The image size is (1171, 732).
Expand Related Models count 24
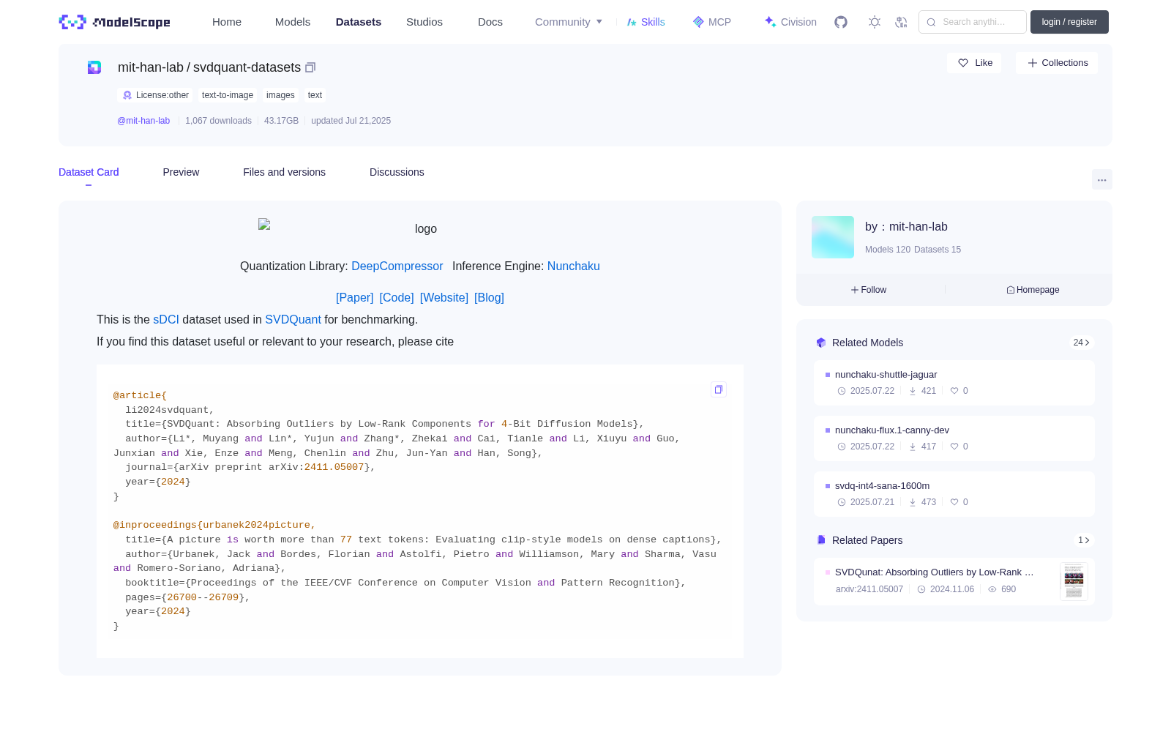pos(1082,343)
